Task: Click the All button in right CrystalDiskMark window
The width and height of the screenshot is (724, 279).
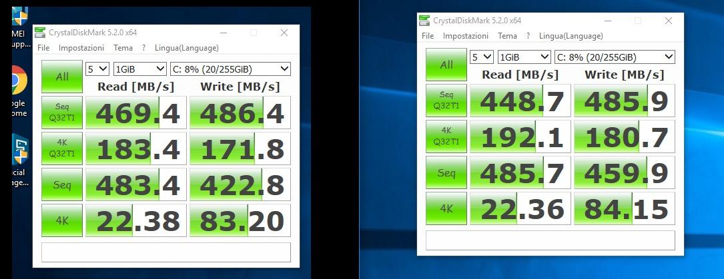Action: 446,65
